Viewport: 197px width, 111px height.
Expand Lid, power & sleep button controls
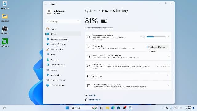pyautogui.click(x=128, y=85)
